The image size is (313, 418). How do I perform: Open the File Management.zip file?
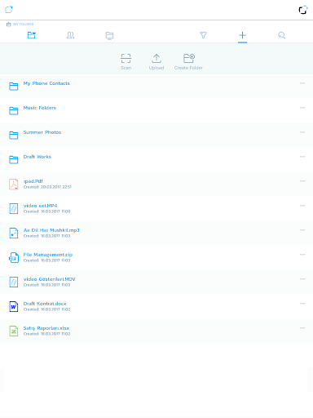[156, 258]
